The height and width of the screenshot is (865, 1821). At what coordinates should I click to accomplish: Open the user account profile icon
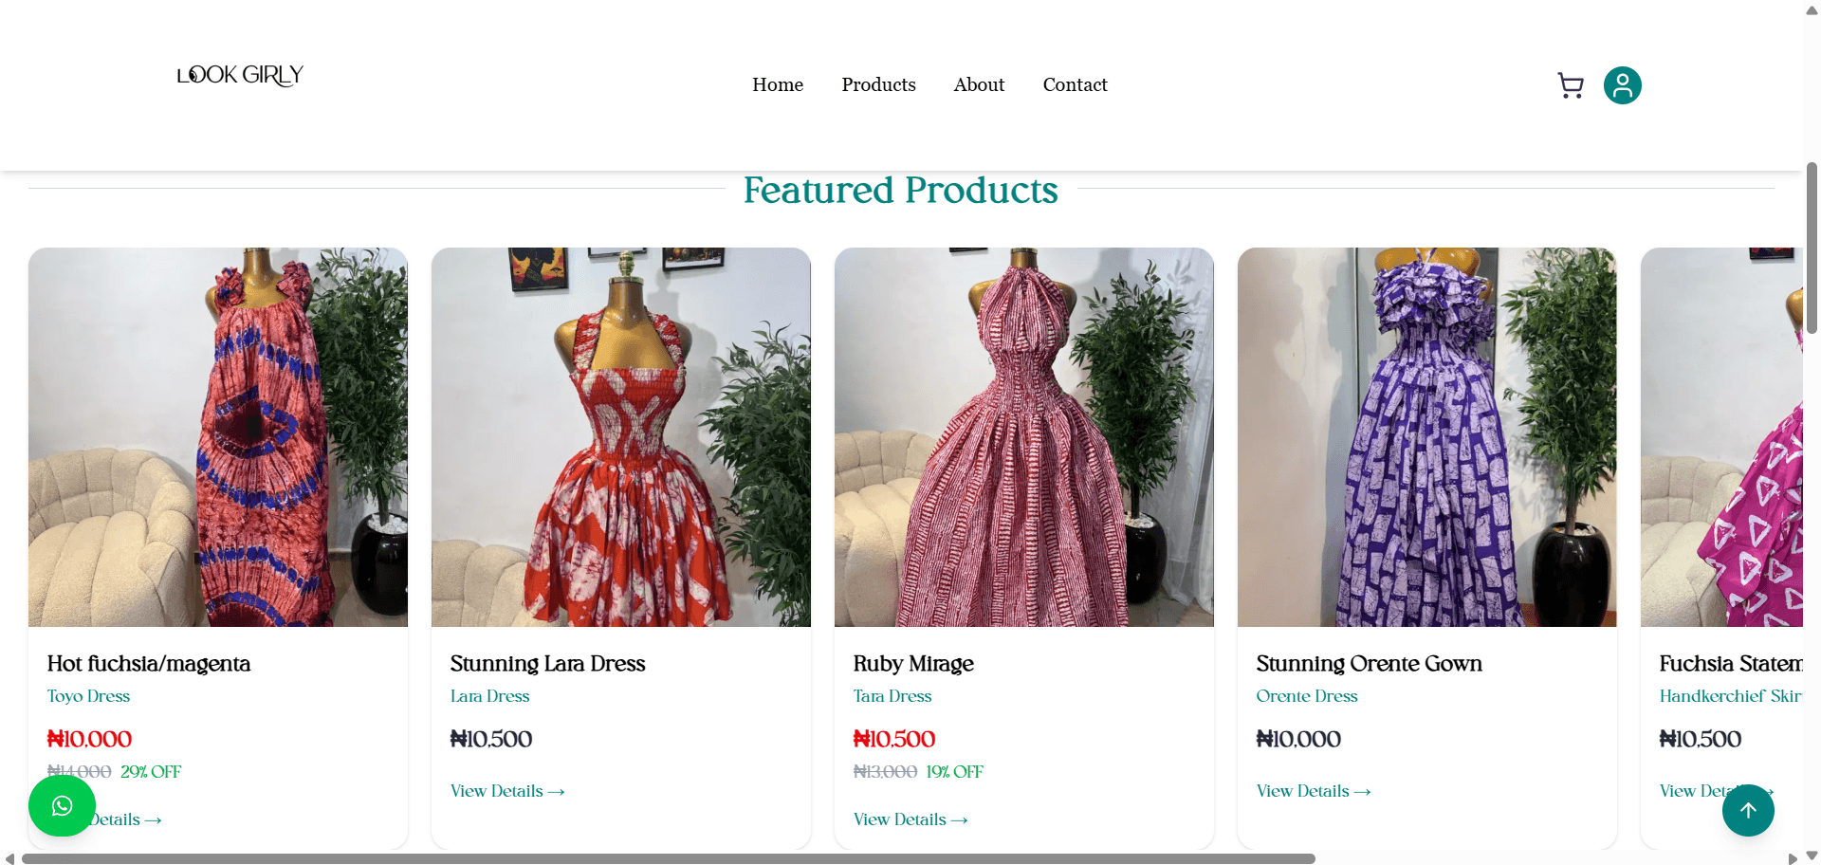click(x=1623, y=85)
